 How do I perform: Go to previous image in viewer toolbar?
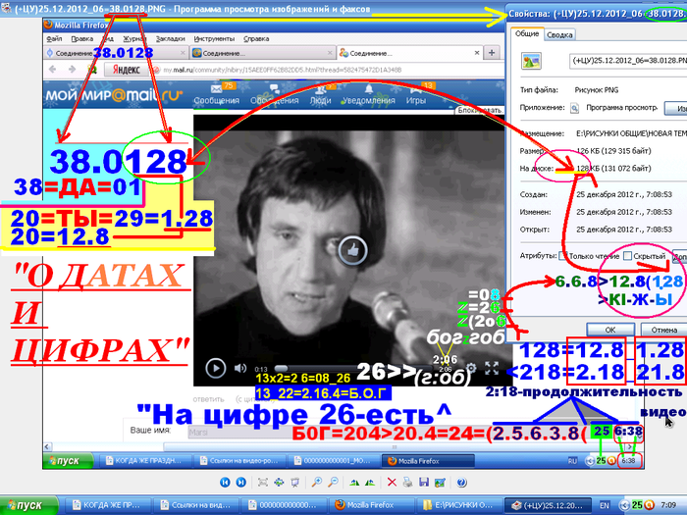coord(225,483)
